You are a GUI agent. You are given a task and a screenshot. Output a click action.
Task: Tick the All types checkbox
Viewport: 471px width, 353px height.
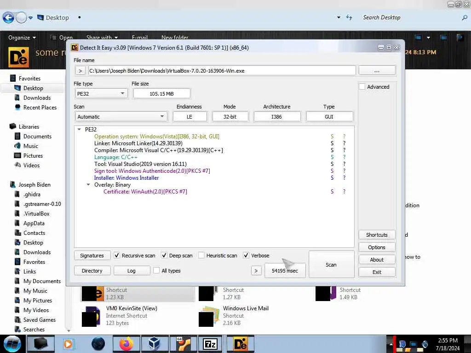pyautogui.click(x=156, y=270)
